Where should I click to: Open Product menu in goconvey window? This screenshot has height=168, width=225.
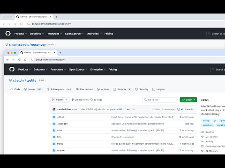coord(21,34)
